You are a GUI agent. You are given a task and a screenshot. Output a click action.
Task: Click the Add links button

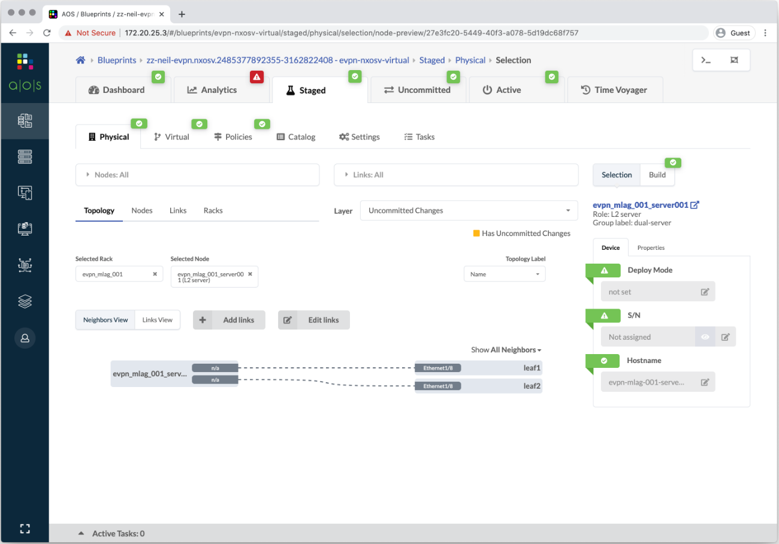(229, 320)
